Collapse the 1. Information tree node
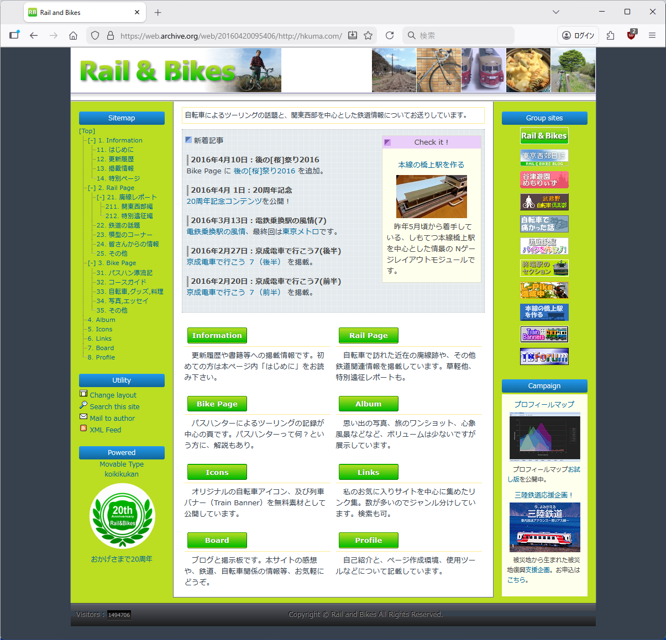 (x=92, y=141)
